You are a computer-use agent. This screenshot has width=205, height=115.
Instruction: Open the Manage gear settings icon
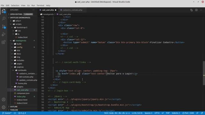point(4,107)
